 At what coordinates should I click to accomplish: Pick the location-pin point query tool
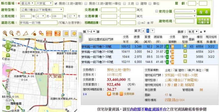click(x=41, y=33)
